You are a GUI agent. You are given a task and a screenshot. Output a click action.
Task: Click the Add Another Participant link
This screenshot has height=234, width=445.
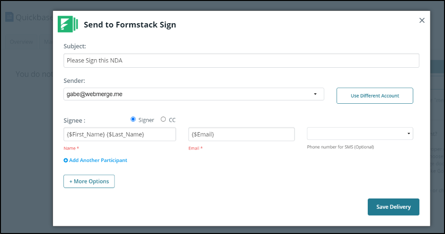tap(98, 161)
